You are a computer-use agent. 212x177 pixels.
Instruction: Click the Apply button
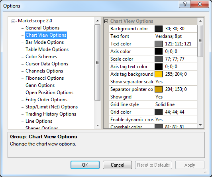pyautogui.click(x=190, y=165)
